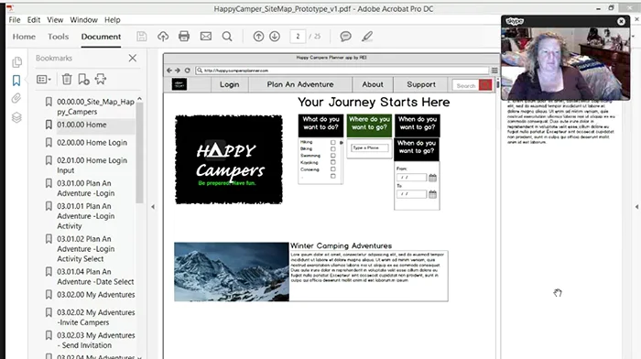Toggle the Bookmarks panel icon
Image resolution: width=641 pixels, height=359 pixels.
pos(16,81)
